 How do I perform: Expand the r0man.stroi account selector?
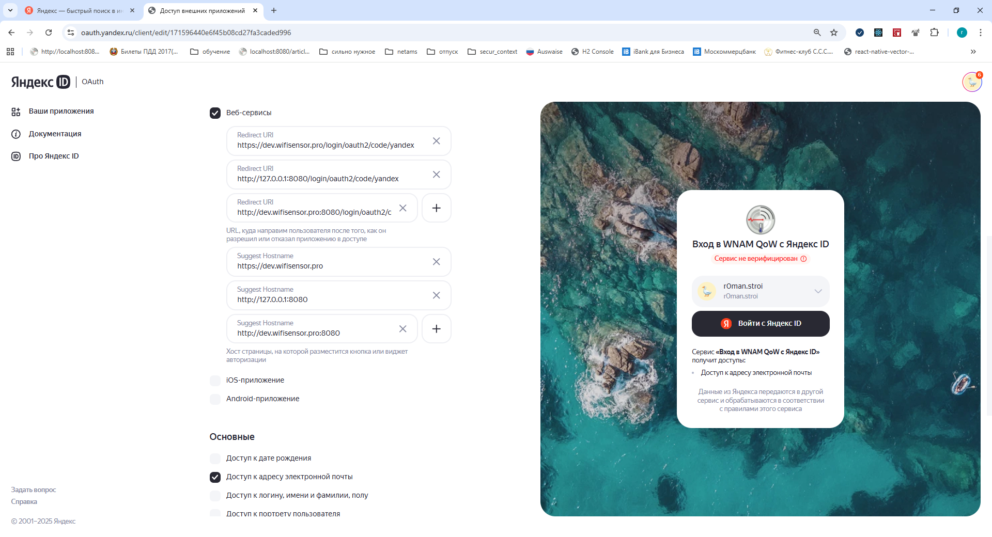click(x=818, y=291)
